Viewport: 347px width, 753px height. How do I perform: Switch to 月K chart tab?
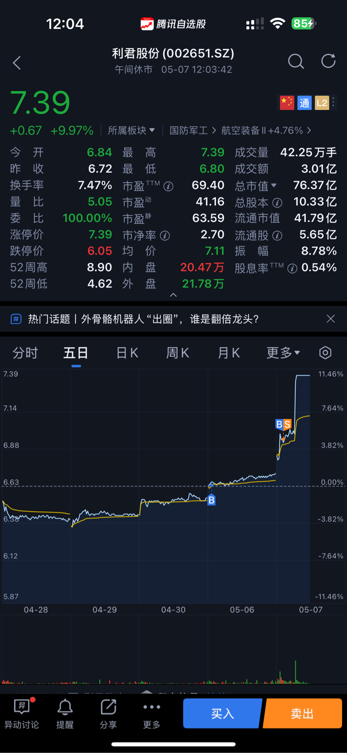pos(229,353)
